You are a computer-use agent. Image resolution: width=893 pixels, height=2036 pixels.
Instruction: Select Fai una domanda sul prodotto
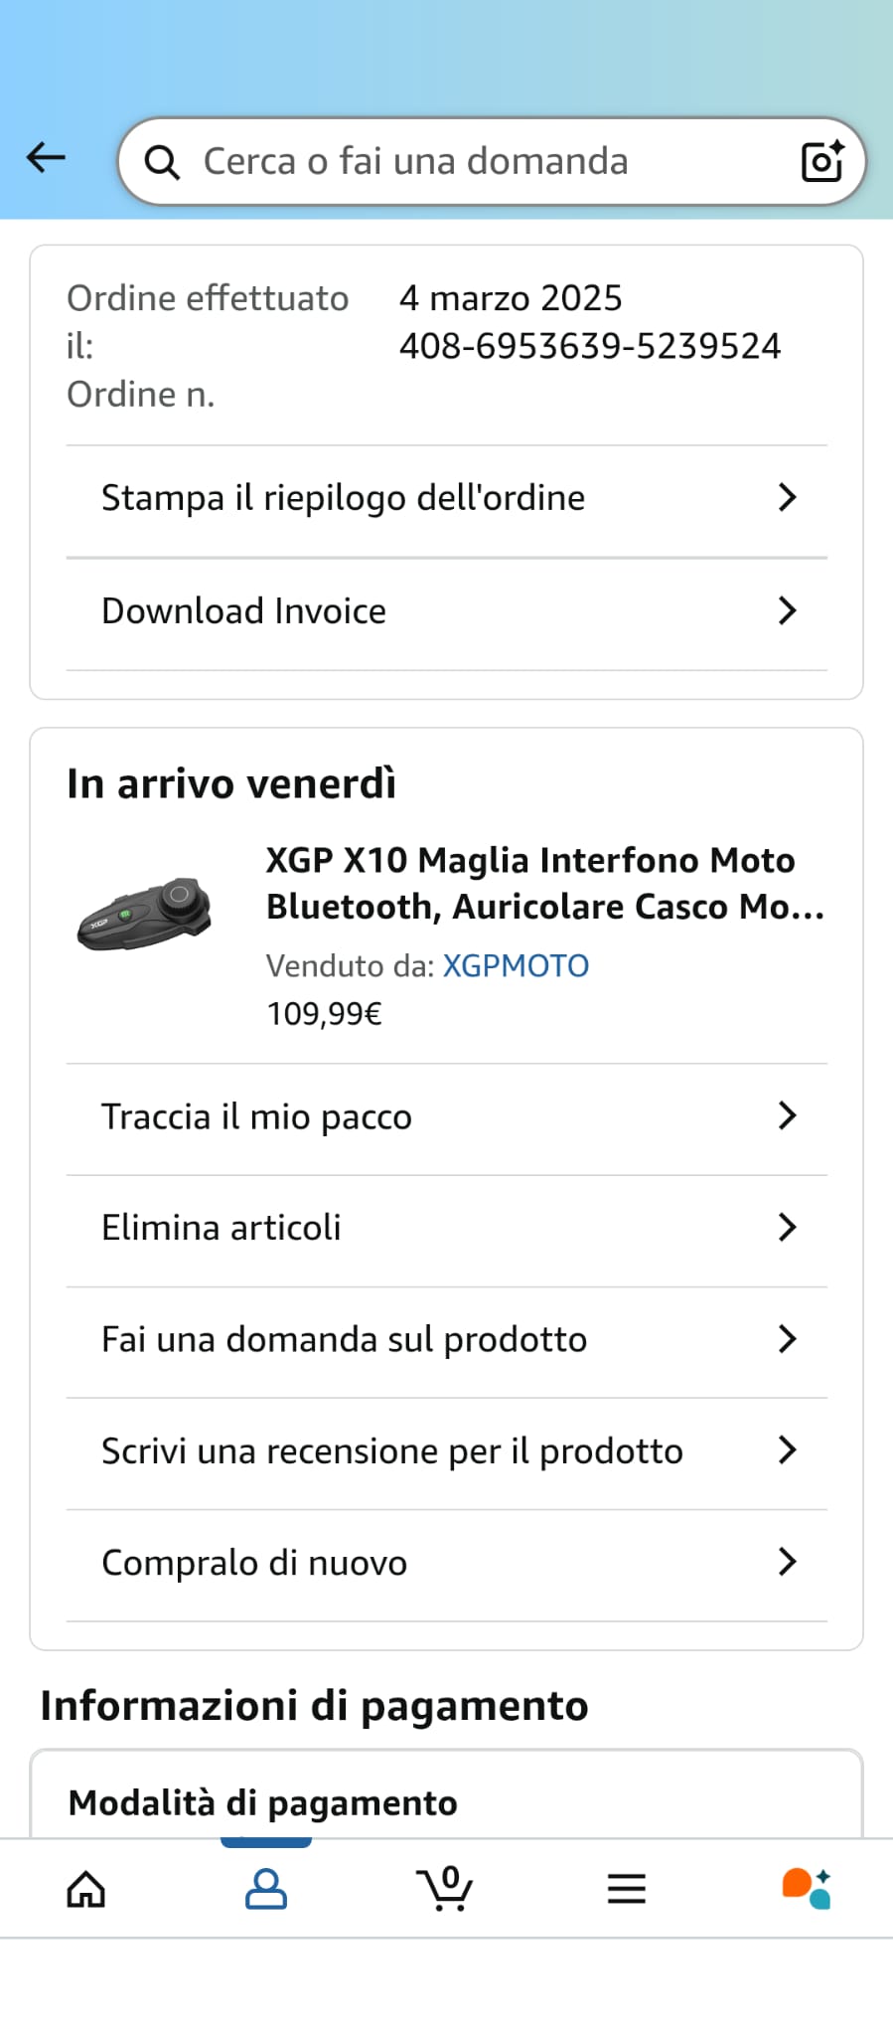(447, 1339)
